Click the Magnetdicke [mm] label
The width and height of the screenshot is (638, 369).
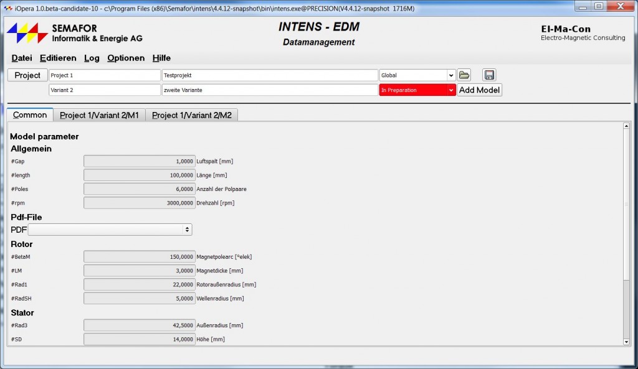coord(220,271)
